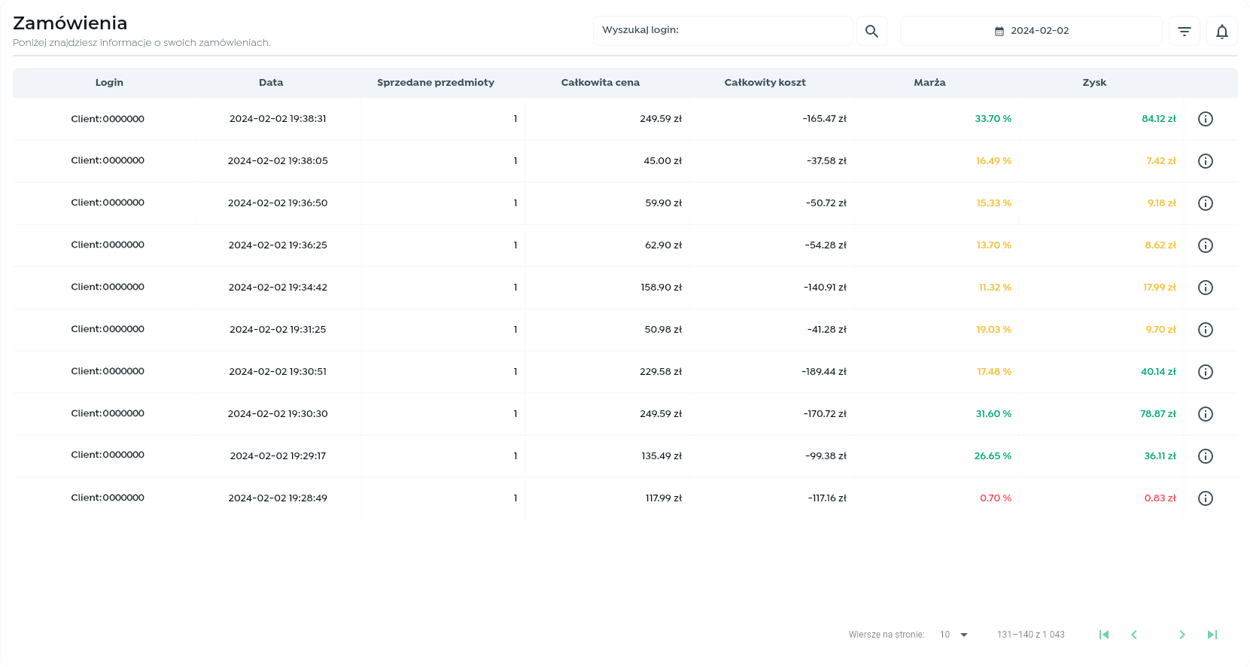Open info for order at 19:38:31
1250x667 pixels.
(1205, 119)
